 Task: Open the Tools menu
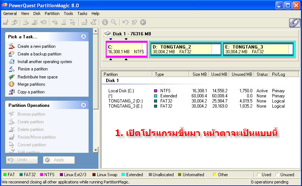[68, 13]
